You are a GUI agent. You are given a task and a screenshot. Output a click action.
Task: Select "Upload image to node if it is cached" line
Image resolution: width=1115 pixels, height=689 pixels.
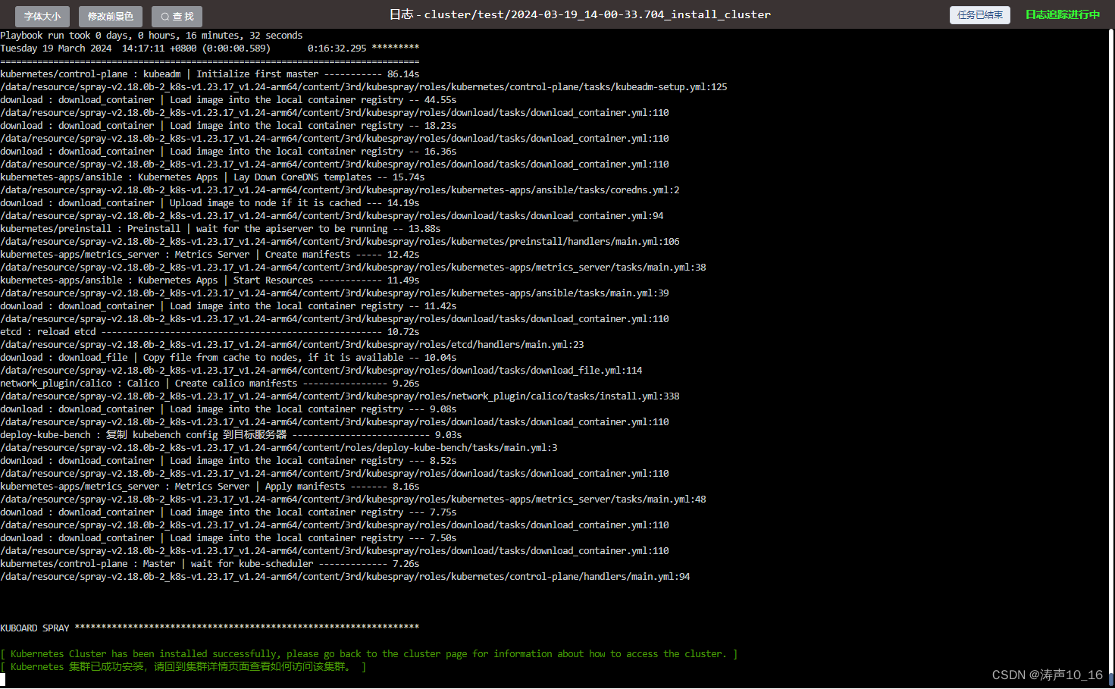210,203
